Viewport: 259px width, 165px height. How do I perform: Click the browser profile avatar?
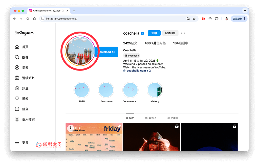click(227, 19)
